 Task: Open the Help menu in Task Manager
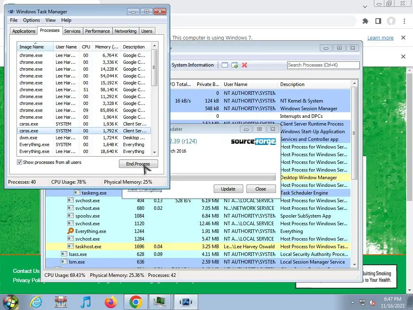pos(66,20)
